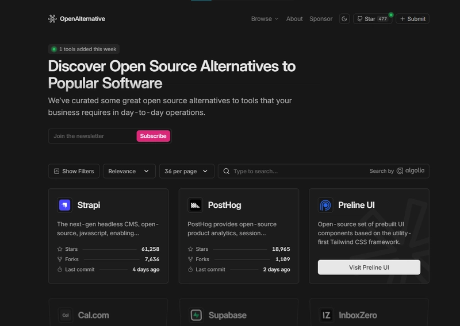Screen dimensions: 460x326
Task: Click the GitHub icon in Star button
Action: click(x=360, y=19)
